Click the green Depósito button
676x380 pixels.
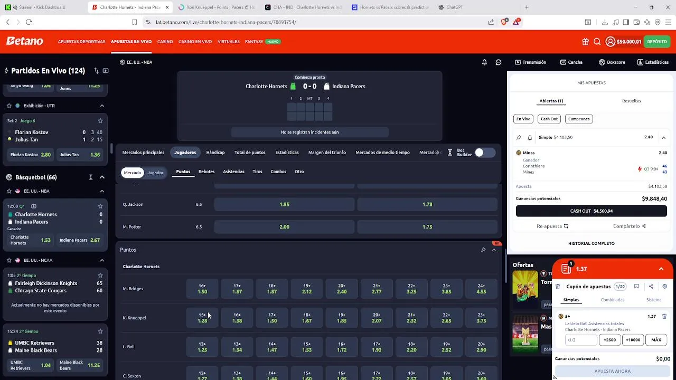tap(657, 42)
